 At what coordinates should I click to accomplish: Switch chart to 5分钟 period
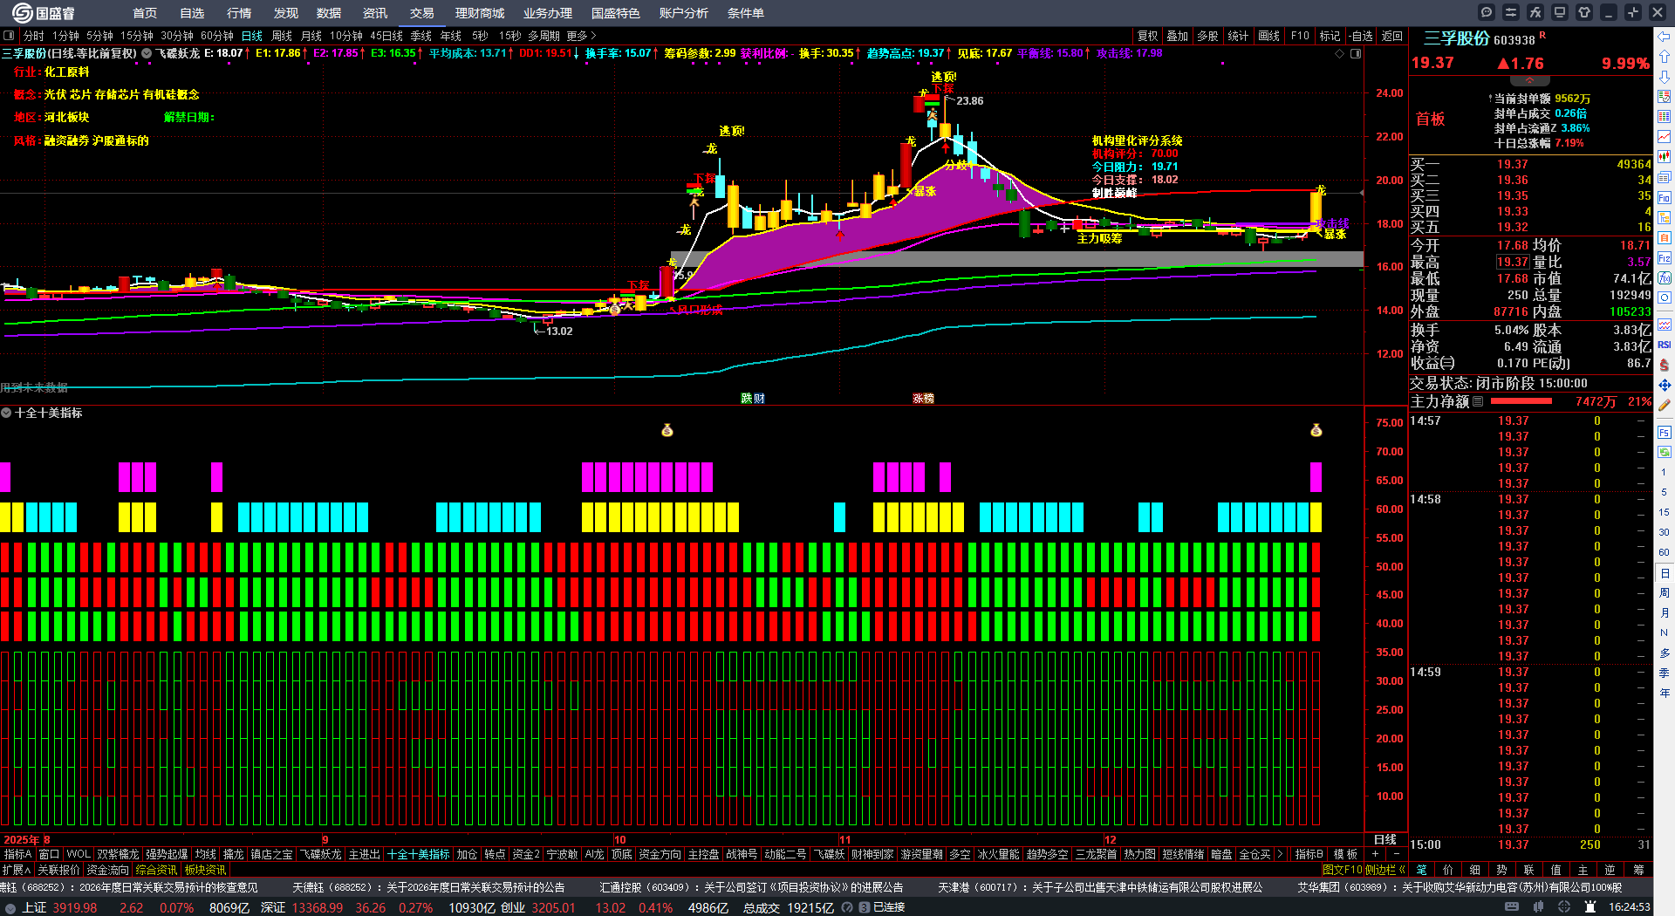[99, 36]
